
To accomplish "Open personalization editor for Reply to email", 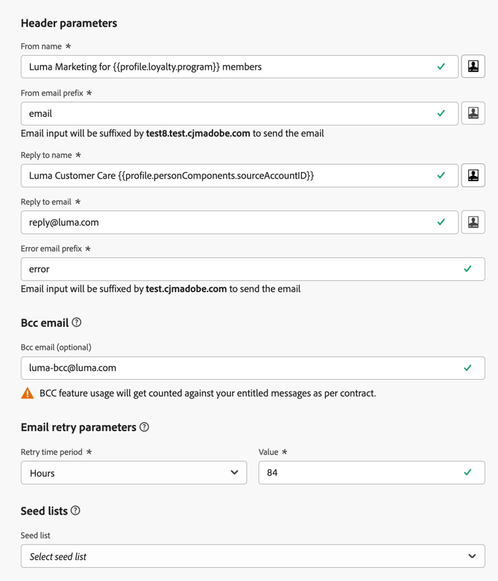I will point(473,222).
